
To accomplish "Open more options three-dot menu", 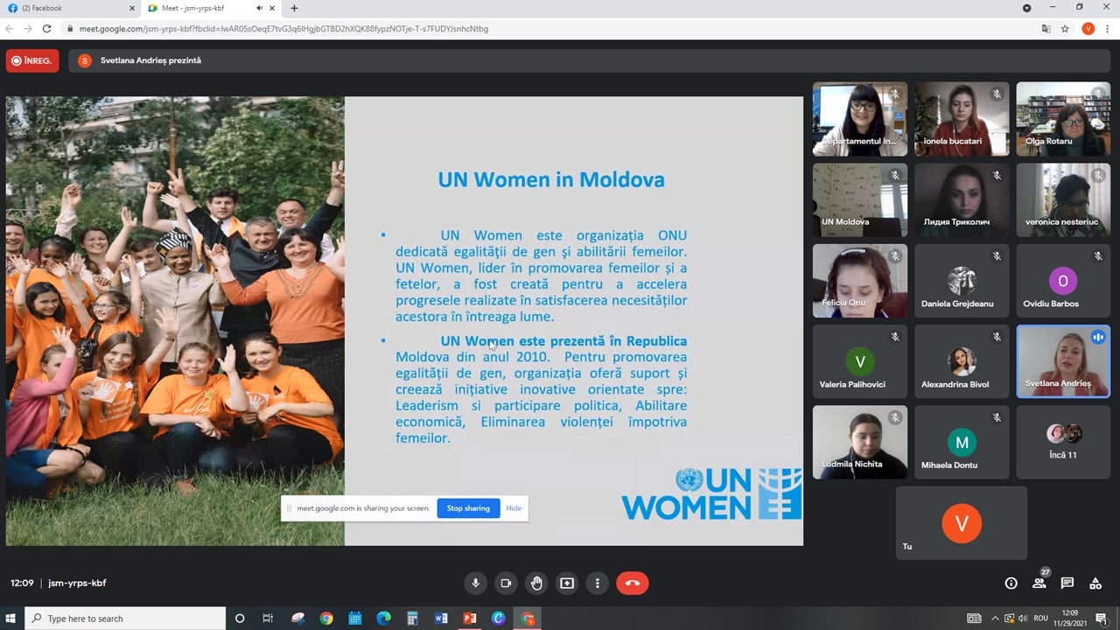I will pos(598,583).
